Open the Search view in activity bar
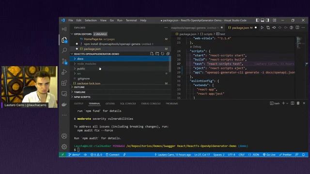The width and height of the screenshot is (310, 174). [x=64, y=50]
